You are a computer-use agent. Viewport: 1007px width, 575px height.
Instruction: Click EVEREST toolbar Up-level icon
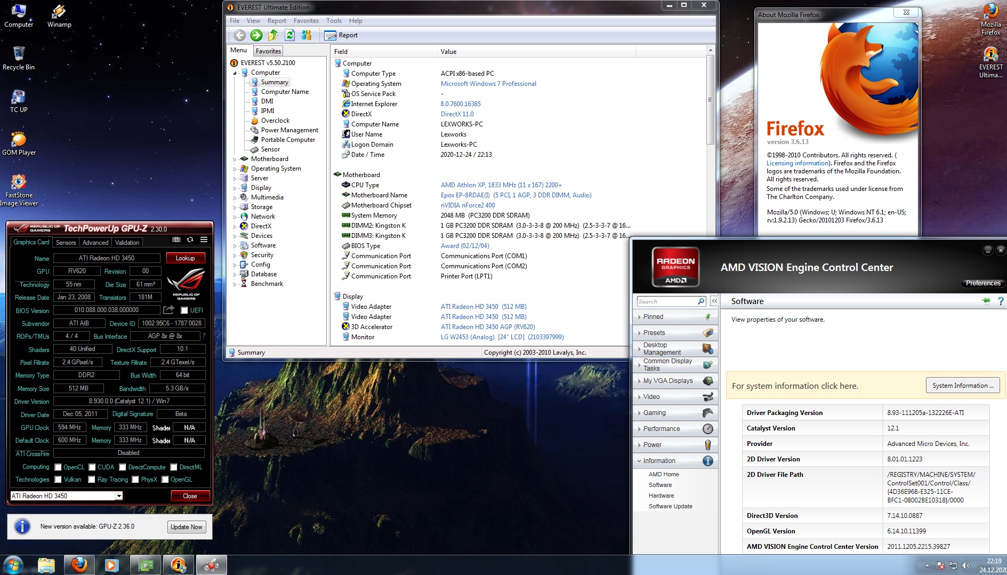(273, 35)
